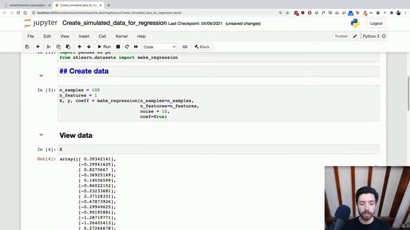Image resolution: width=410 pixels, height=230 pixels.
Task: Open the Kernel menu
Action: click(x=122, y=36)
